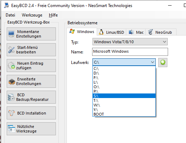Expand the Typ dropdown arrow
This screenshot has width=186, height=143.
coord(165,42)
